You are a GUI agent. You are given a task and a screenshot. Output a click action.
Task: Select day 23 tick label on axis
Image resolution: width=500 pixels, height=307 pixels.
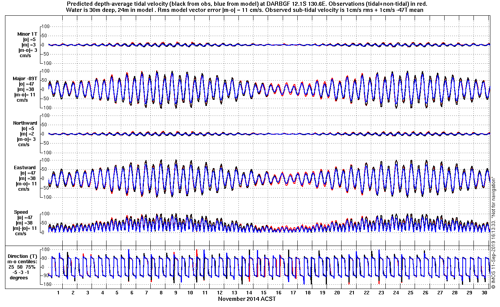pyautogui.click(x=381, y=293)
